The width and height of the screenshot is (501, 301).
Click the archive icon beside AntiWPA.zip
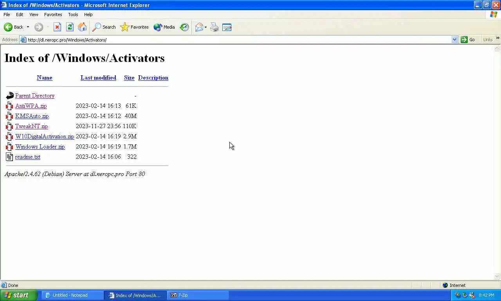coord(10,106)
